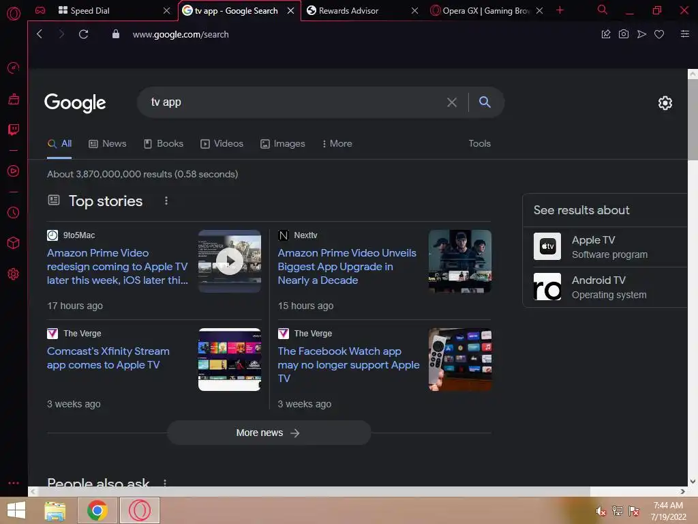Close the tv app Google Search tab
The height and width of the screenshot is (524, 698).
(290, 10)
